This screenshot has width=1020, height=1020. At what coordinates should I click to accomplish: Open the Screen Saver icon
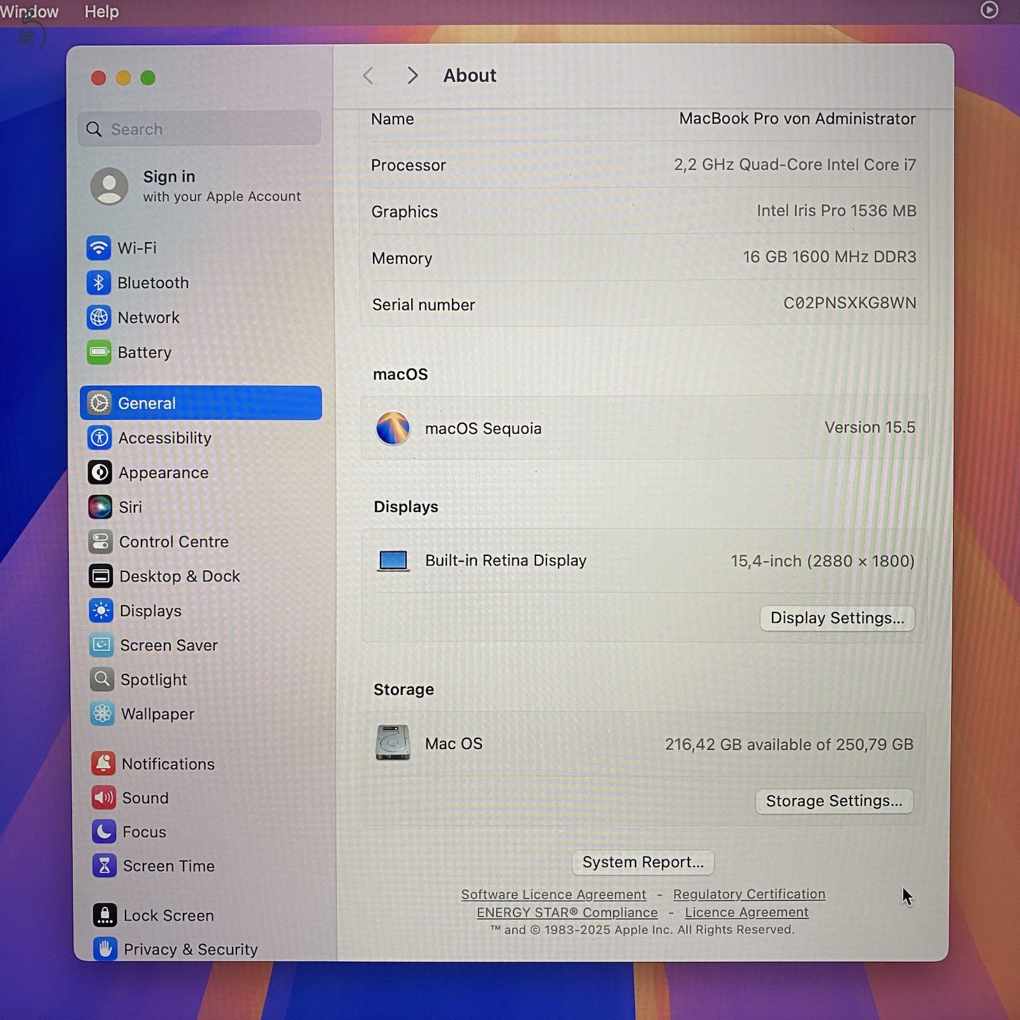pyautogui.click(x=101, y=645)
